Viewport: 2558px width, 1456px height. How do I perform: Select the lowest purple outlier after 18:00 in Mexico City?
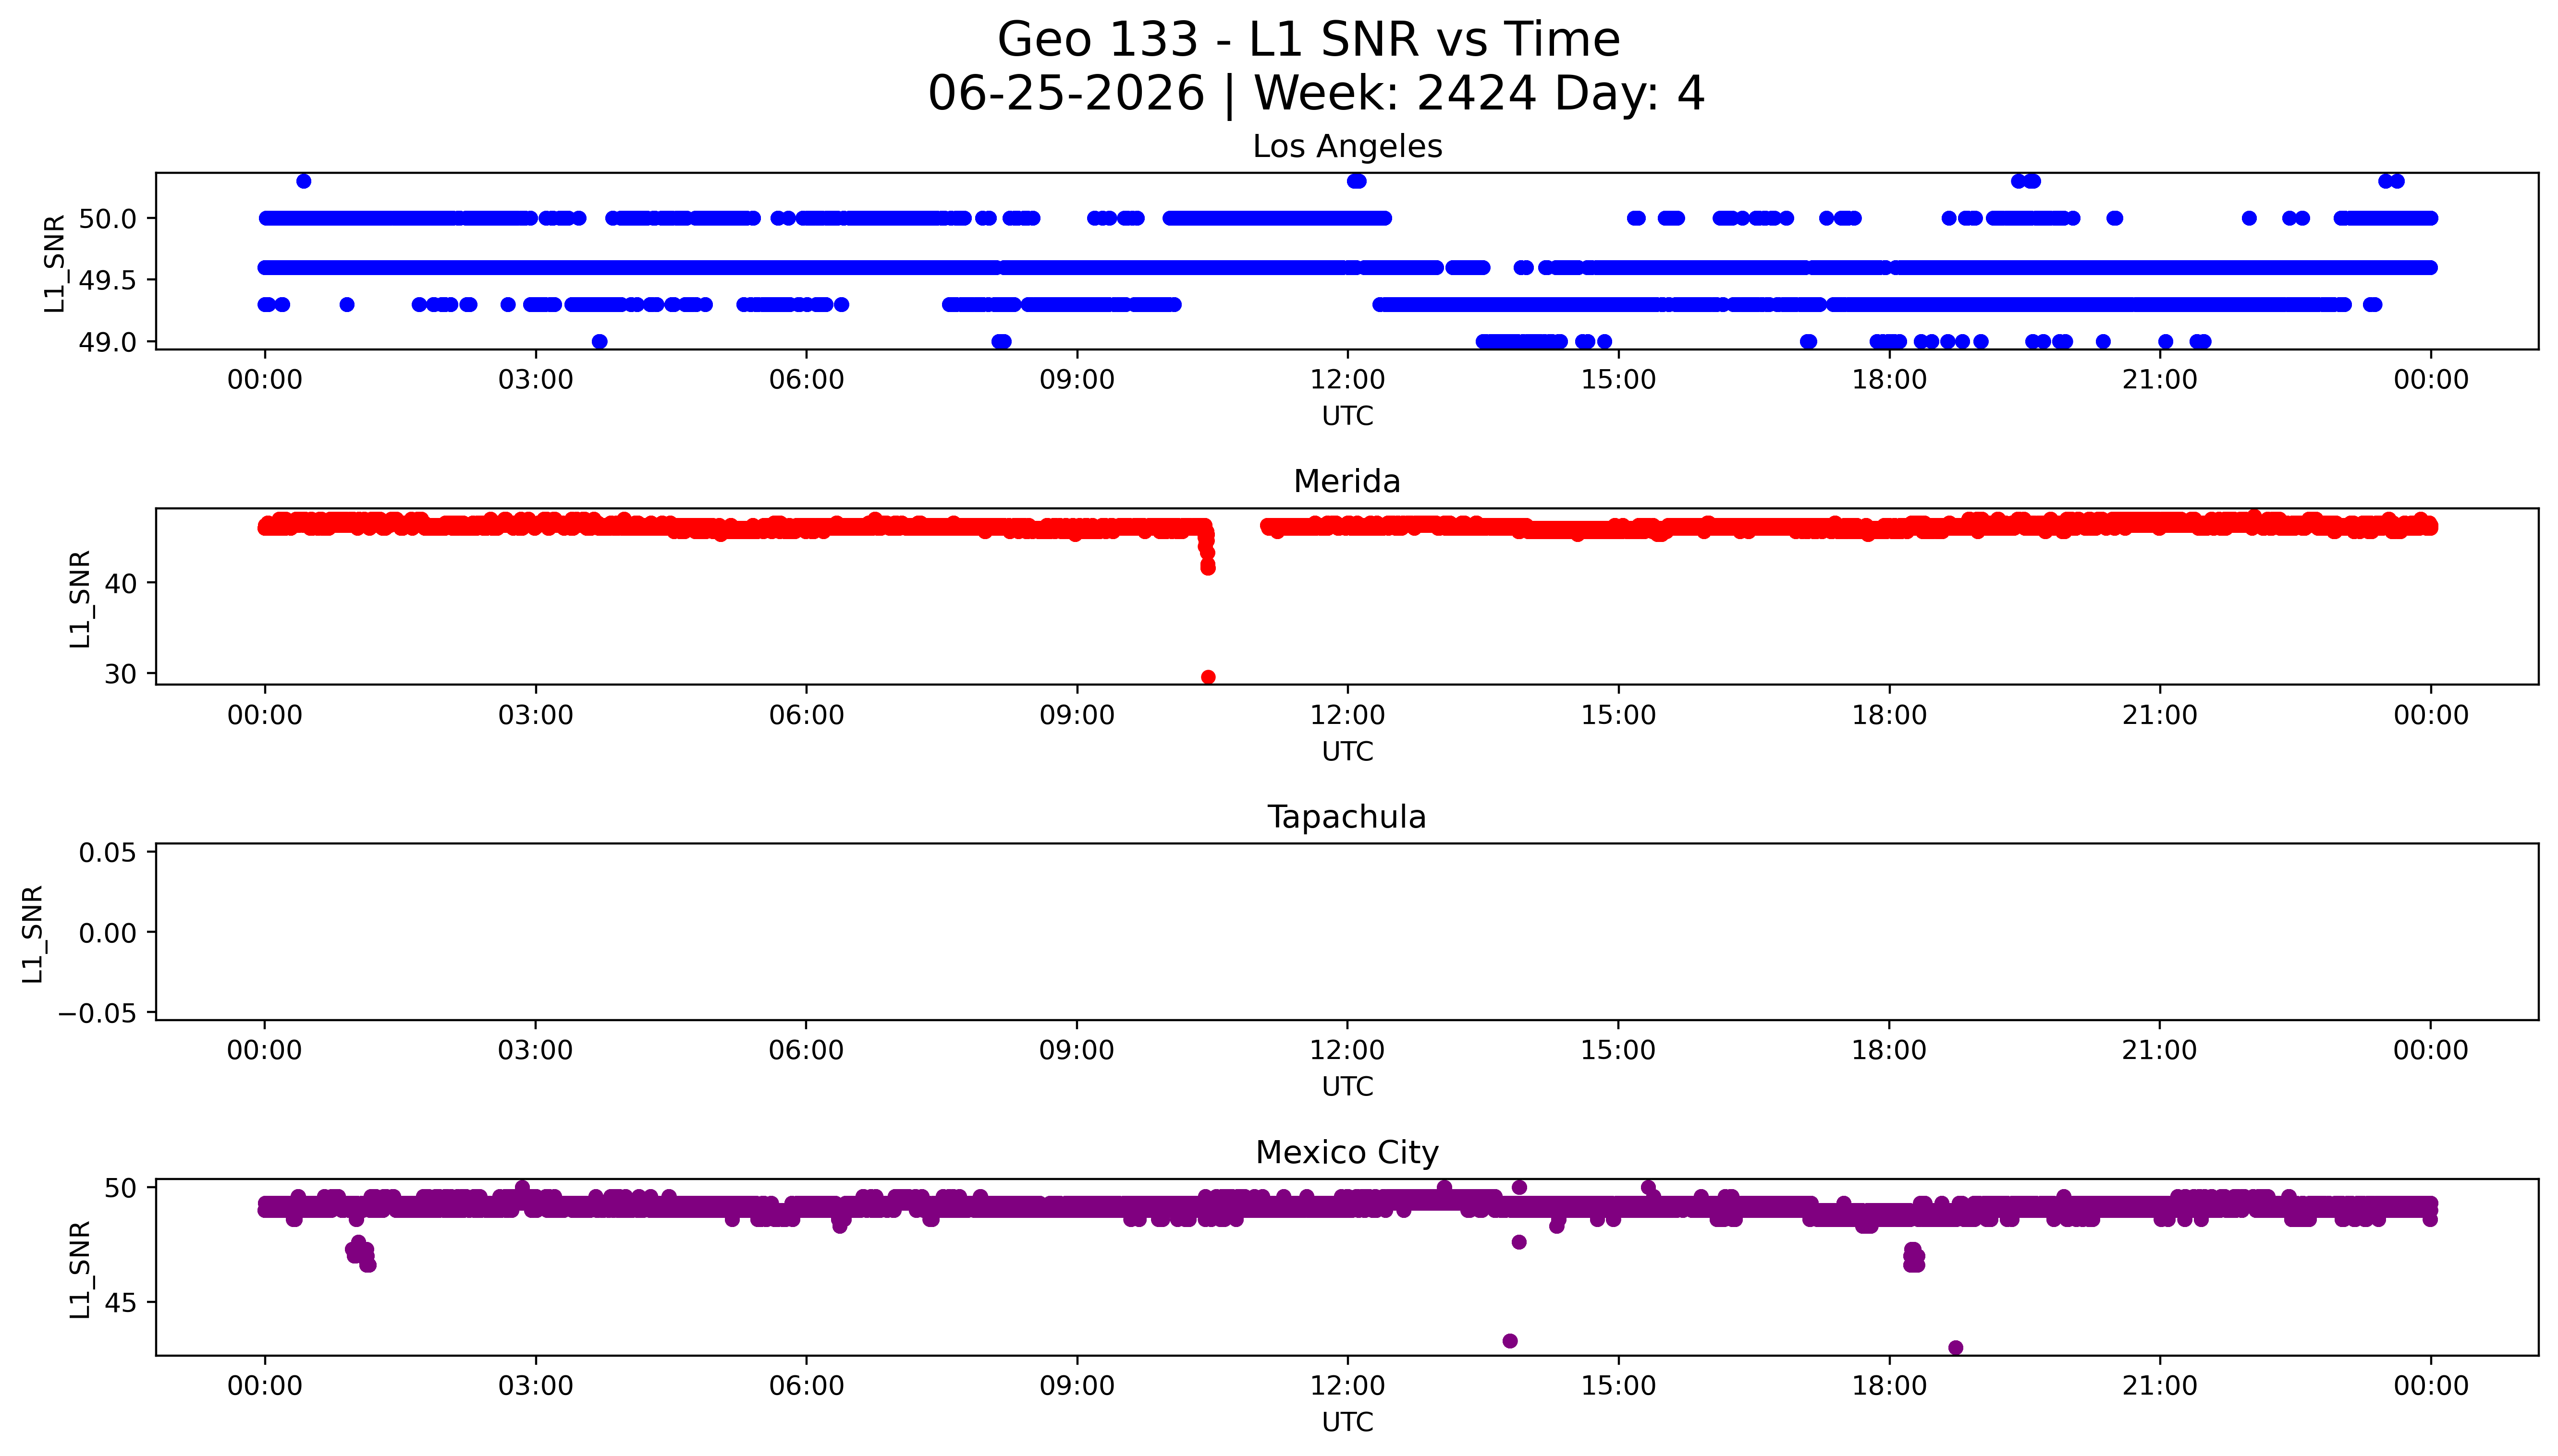tap(1956, 1348)
